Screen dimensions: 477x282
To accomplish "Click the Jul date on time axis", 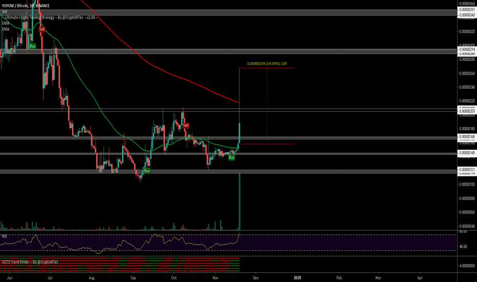I will pos(50,278).
